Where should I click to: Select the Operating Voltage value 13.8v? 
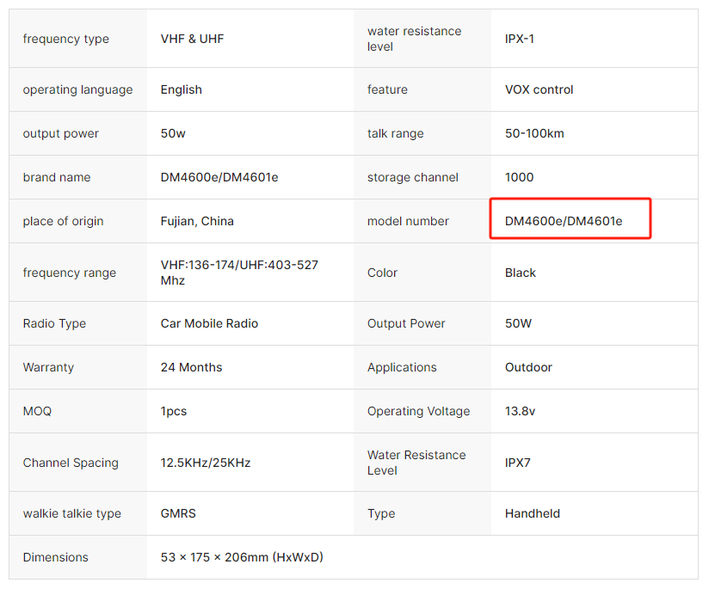tap(520, 411)
